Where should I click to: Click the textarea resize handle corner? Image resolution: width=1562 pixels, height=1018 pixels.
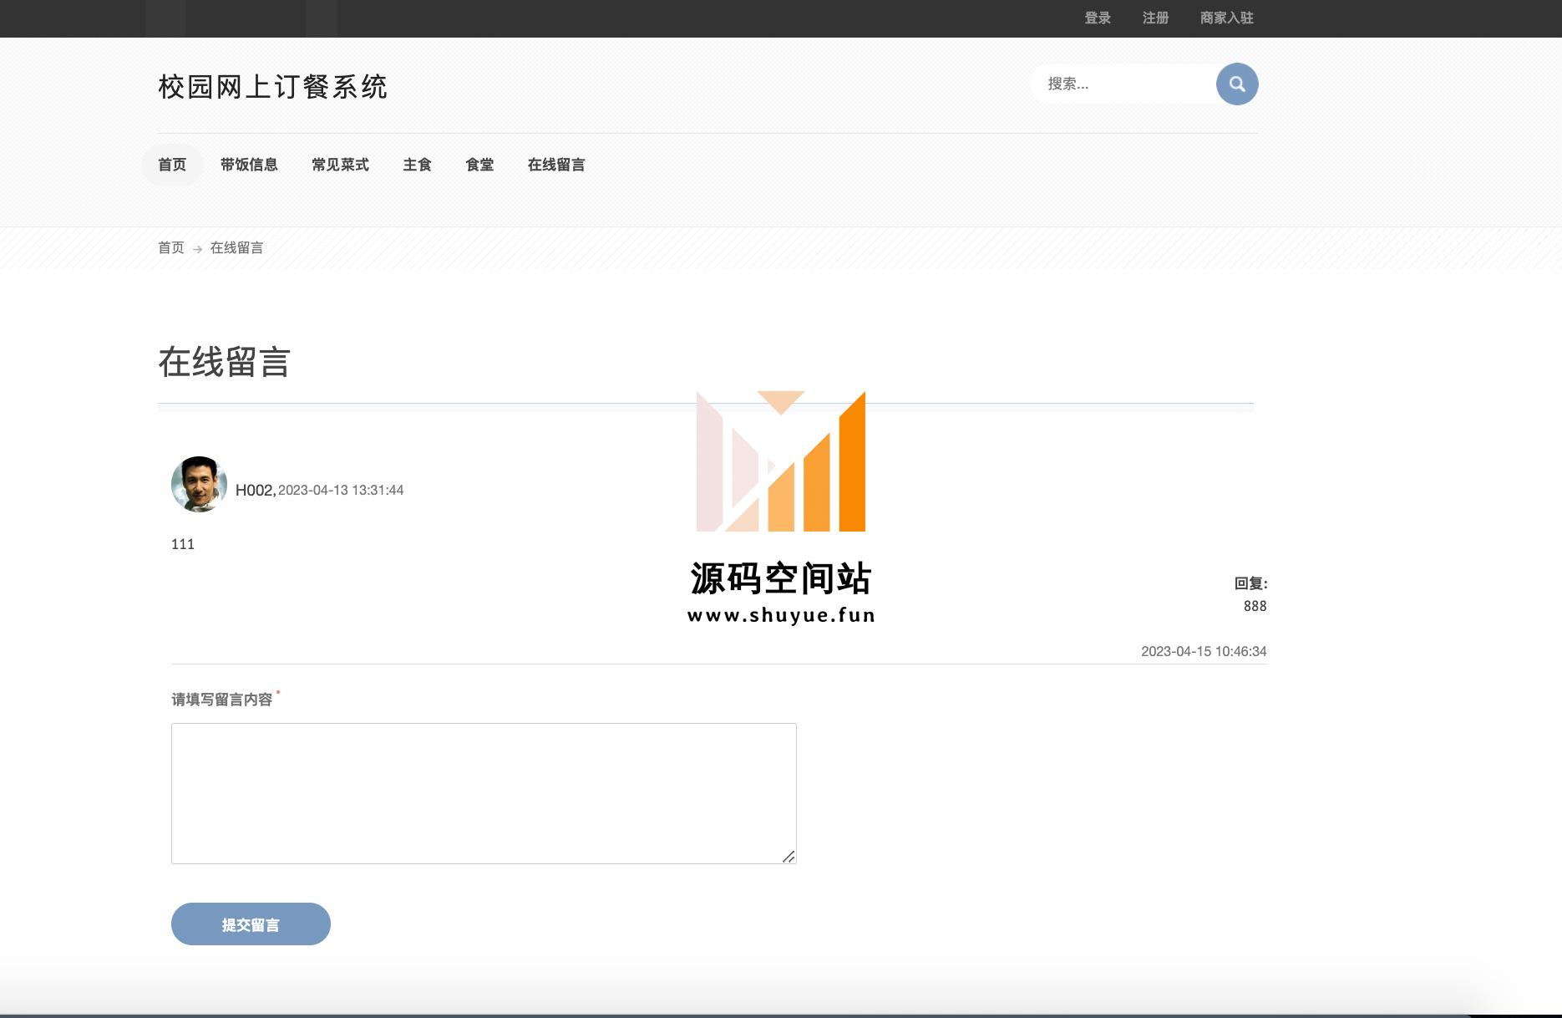[x=789, y=856]
